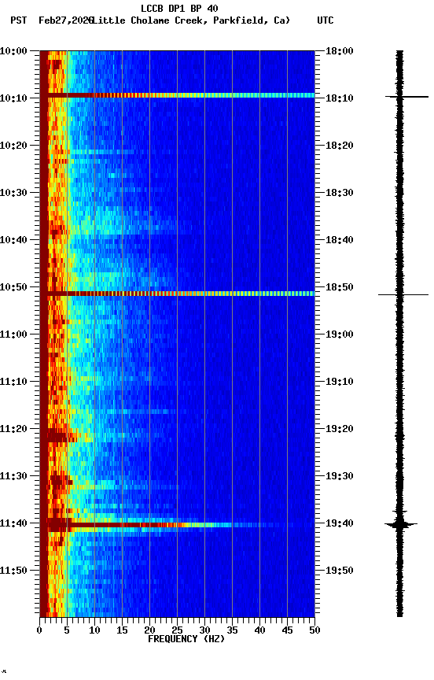
Task: Click the 10 Hz frequency tick label
Action: 94,630
